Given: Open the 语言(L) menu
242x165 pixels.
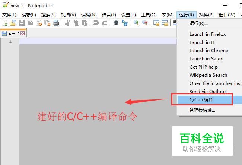Looking at the screenshot, I should tap(109, 15).
